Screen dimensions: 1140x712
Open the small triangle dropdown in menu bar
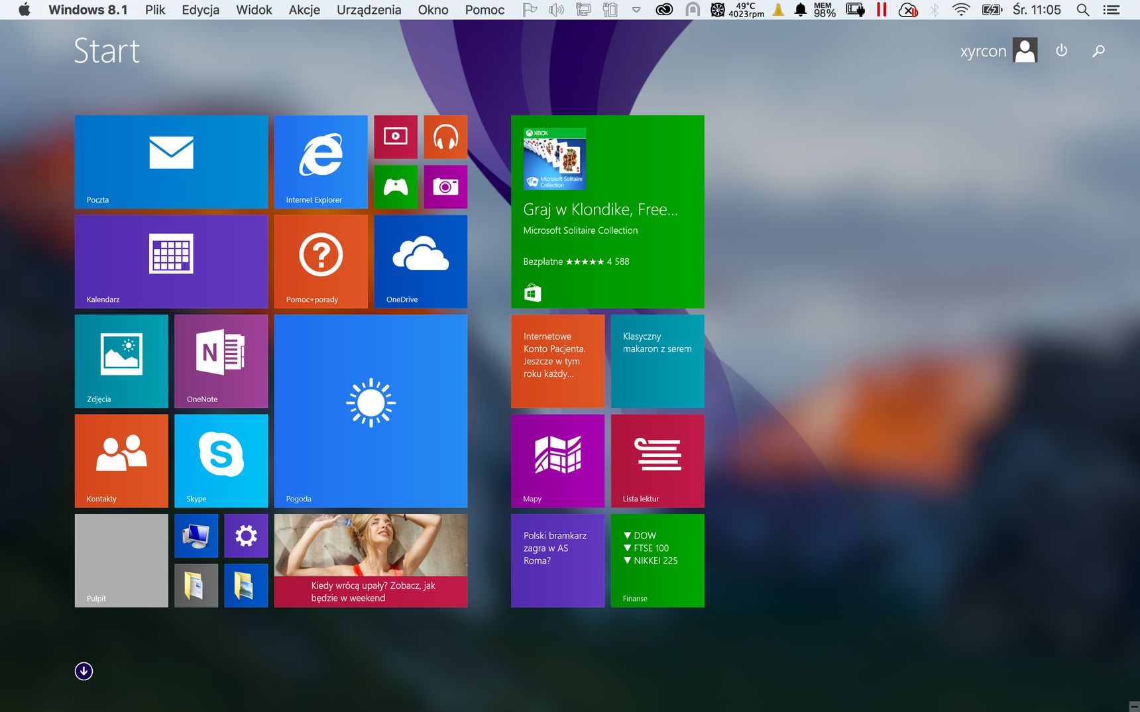(636, 10)
